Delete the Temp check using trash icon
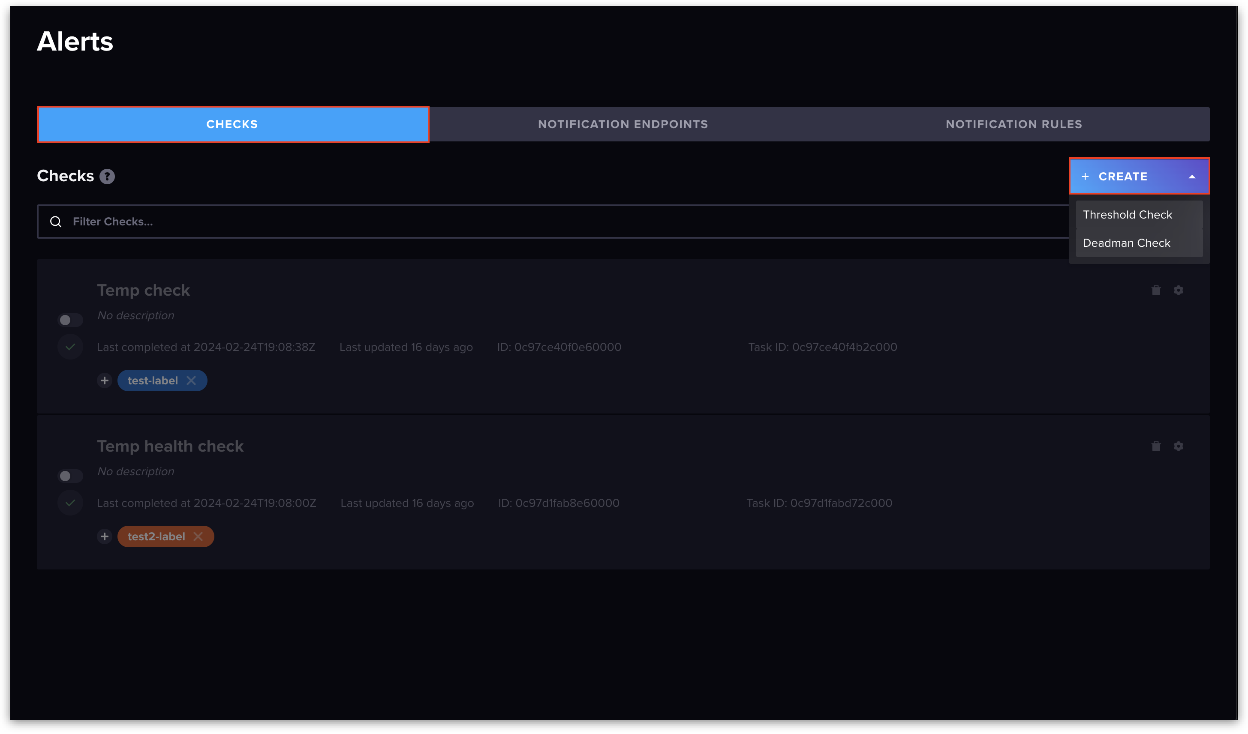1248x734 pixels. point(1156,290)
